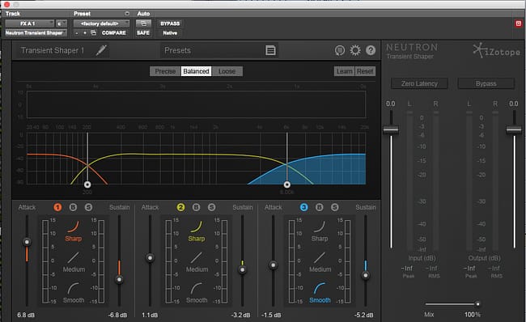The width and height of the screenshot is (526, 322).
Task: Click the preset copy settings icon beside COMPARE
Action: tap(93, 33)
